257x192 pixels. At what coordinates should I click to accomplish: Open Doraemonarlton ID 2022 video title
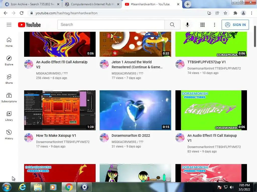click(x=131, y=135)
